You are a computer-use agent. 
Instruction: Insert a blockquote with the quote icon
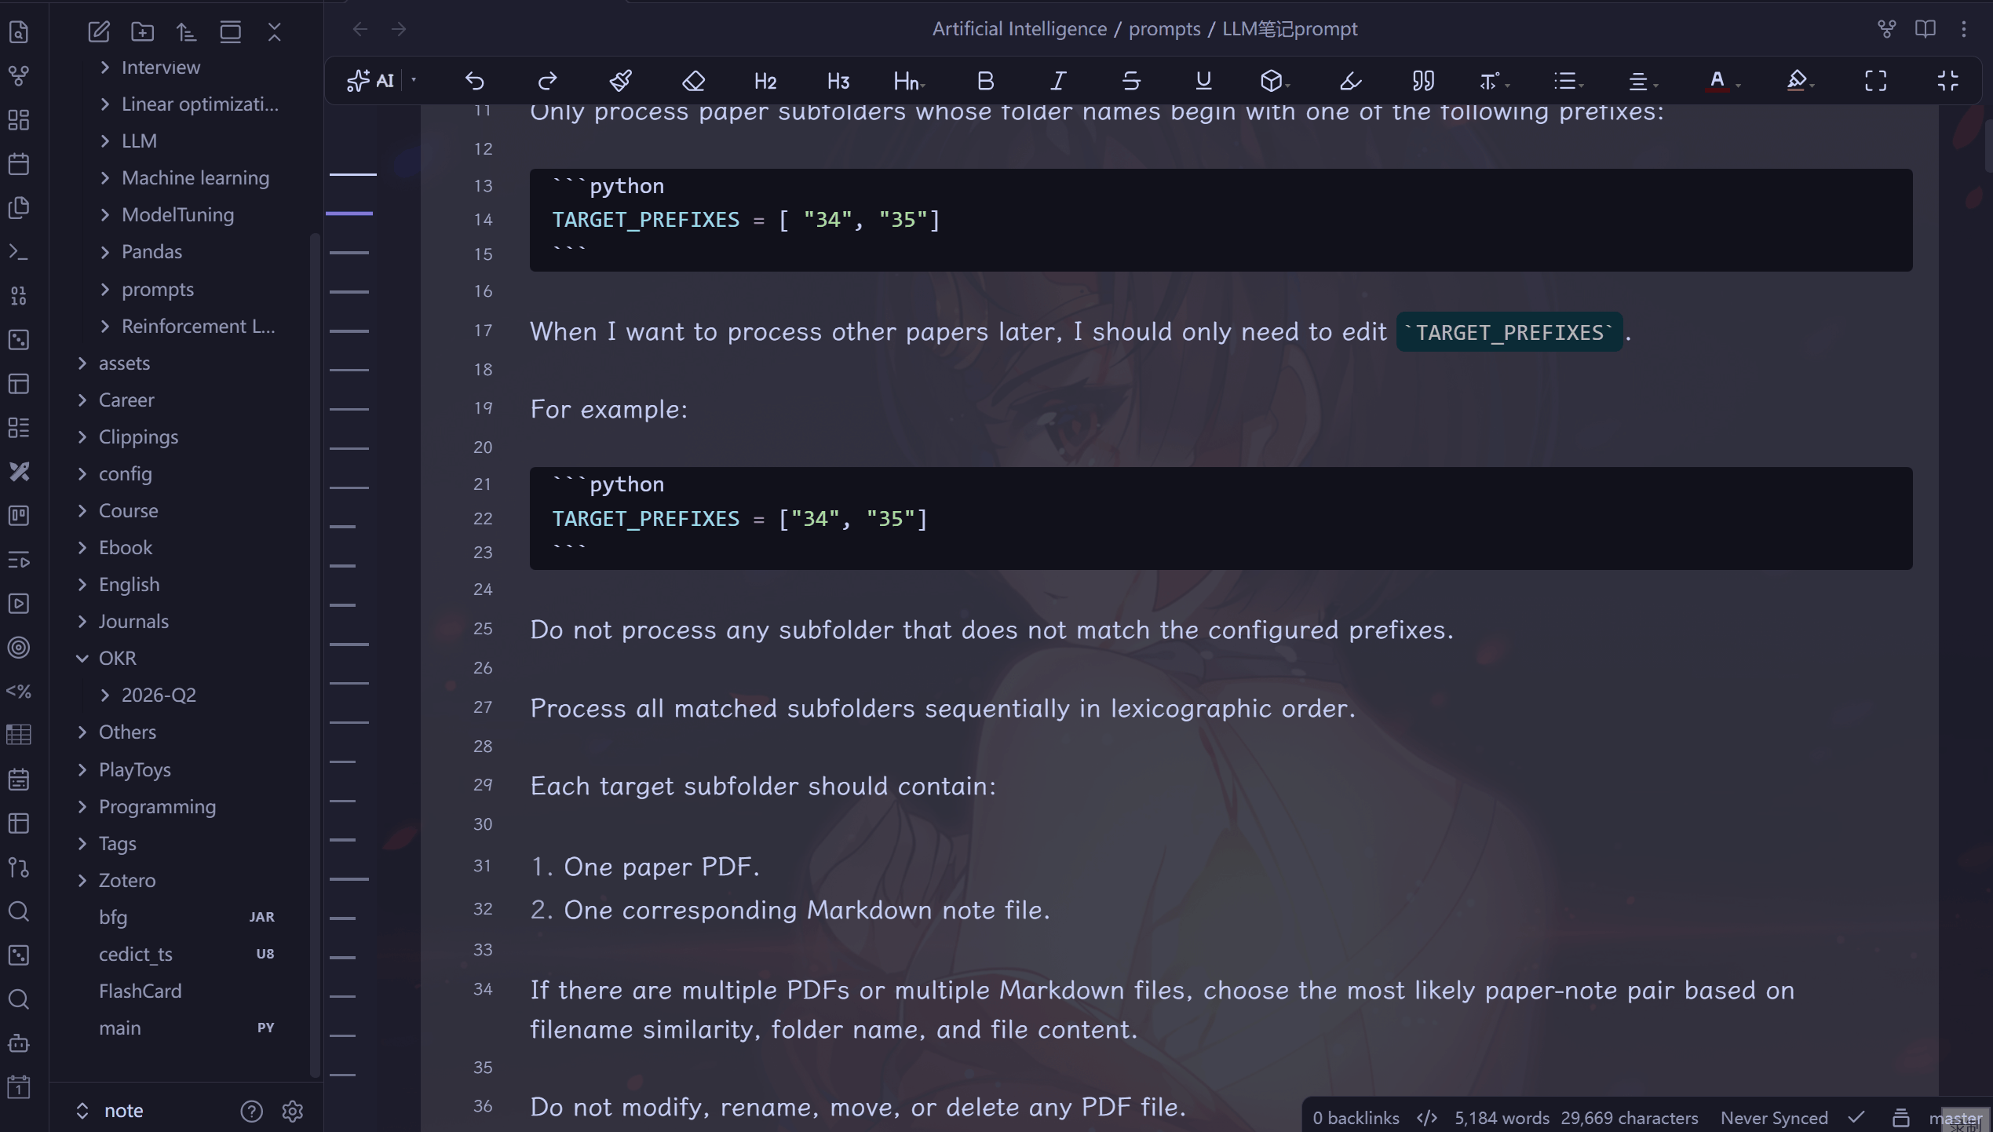[1423, 80]
